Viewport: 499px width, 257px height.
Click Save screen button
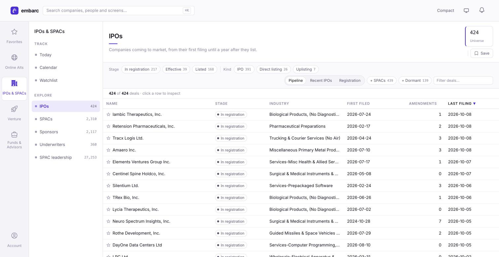click(x=482, y=53)
